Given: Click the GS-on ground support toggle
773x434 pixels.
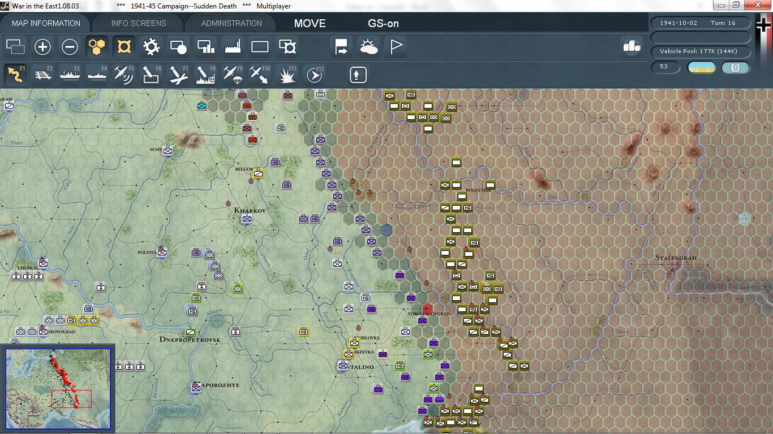Looking at the screenshot, I should point(383,23).
